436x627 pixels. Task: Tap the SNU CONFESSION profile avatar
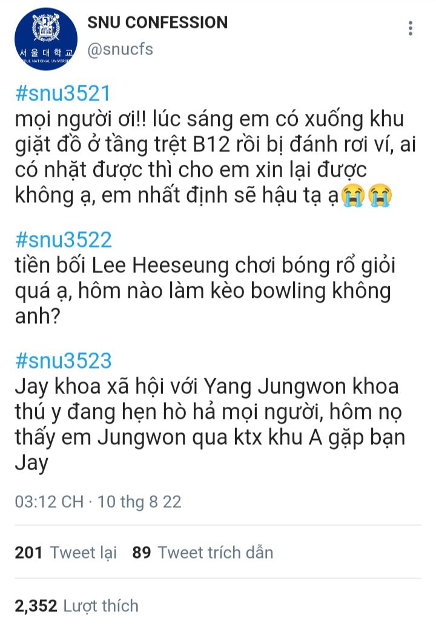(46, 39)
